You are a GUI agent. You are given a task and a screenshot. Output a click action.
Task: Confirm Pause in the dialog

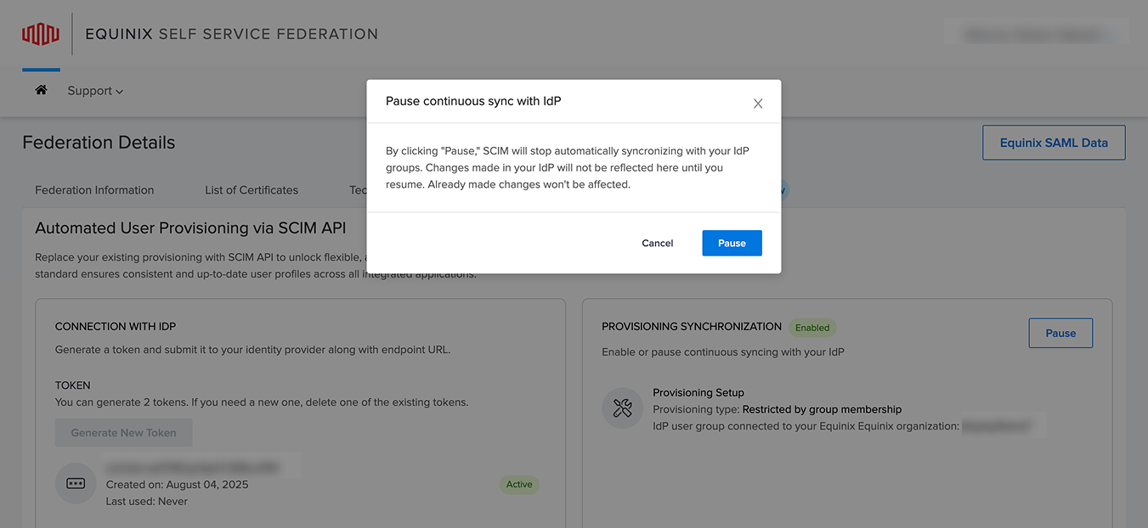732,243
